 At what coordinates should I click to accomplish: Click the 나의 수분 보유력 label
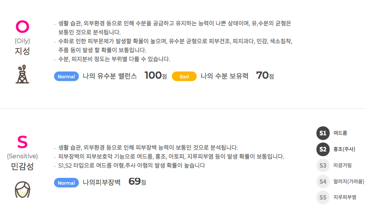(x=224, y=77)
